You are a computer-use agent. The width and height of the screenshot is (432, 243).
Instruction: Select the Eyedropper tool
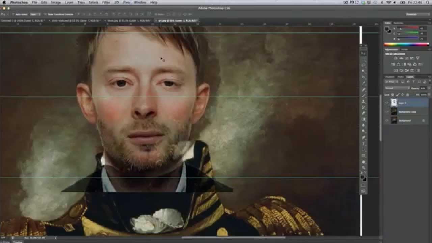point(363,83)
